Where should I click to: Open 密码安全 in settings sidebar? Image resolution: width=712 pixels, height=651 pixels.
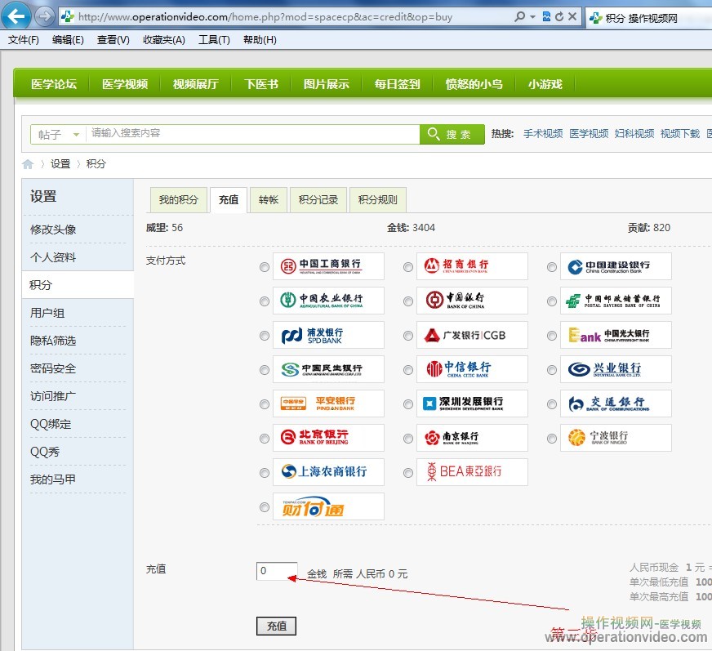tap(53, 369)
